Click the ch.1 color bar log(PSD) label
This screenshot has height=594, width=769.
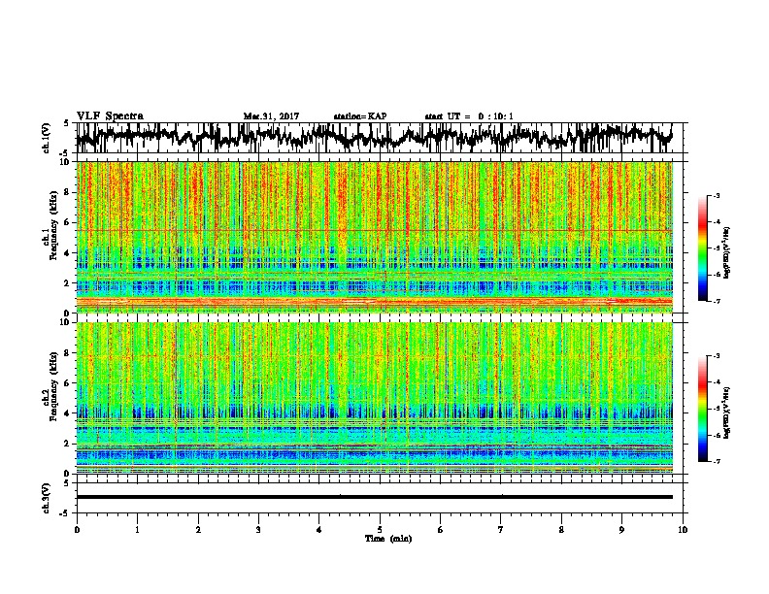726,252
